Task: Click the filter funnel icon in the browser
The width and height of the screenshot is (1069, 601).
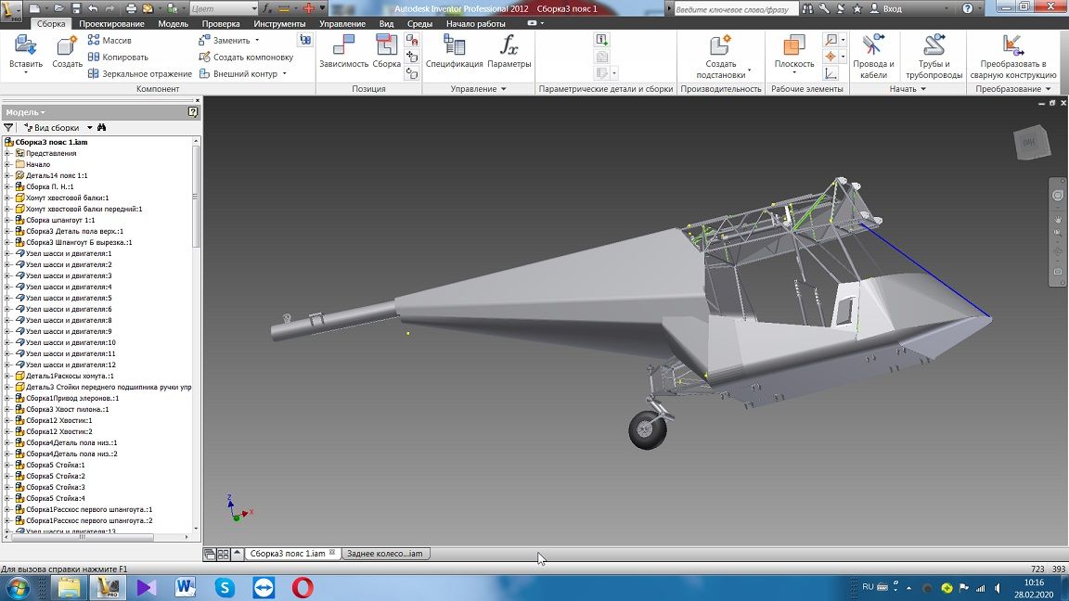Action: click(x=8, y=127)
